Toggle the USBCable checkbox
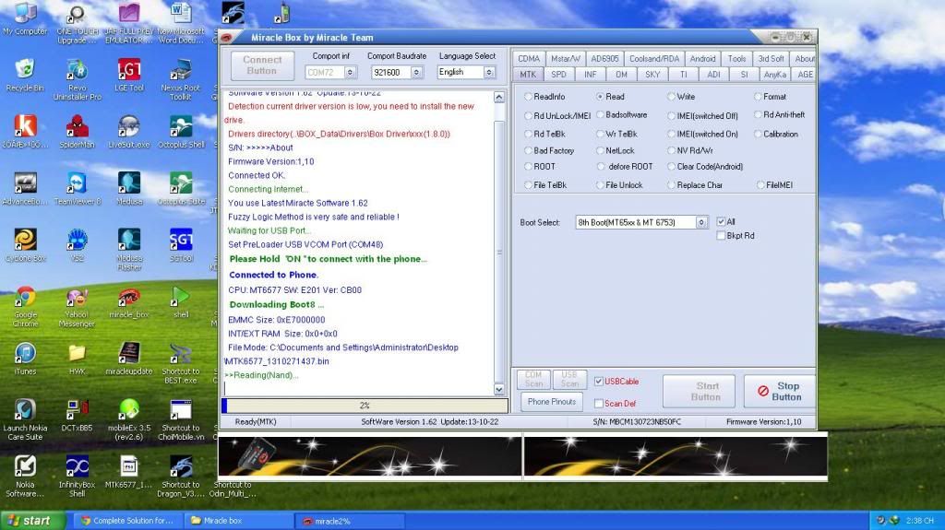 coord(598,382)
